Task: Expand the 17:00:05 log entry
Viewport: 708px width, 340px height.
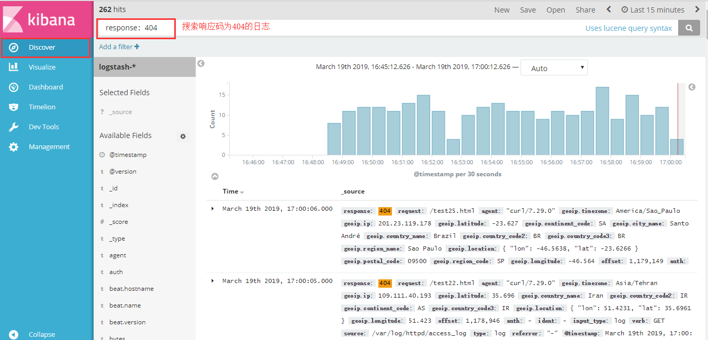Action: pyautogui.click(x=212, y=281)
